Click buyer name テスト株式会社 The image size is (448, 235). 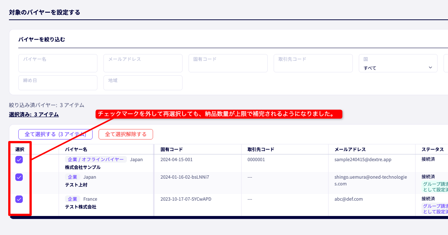point(81,207)
